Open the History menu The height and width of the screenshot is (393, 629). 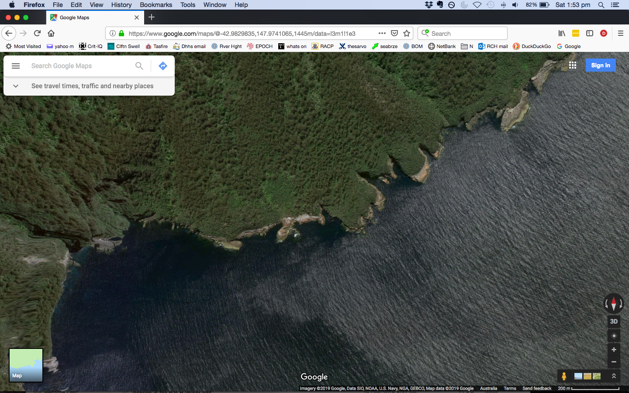coord(121,5)
